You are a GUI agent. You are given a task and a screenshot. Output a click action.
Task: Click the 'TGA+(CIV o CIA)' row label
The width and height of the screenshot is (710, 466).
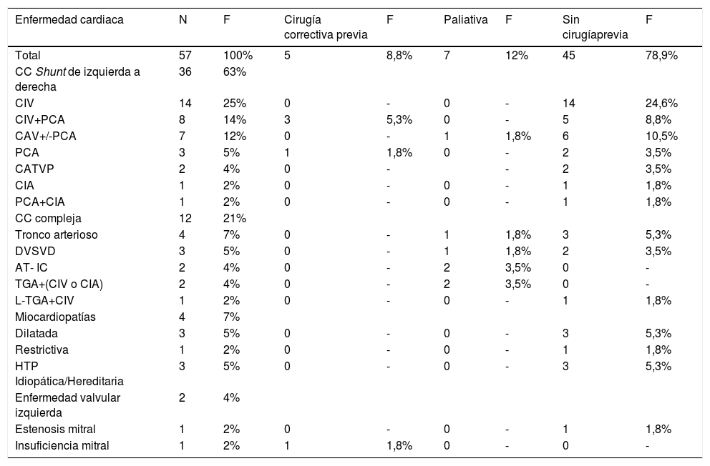[x=59, y=284]
